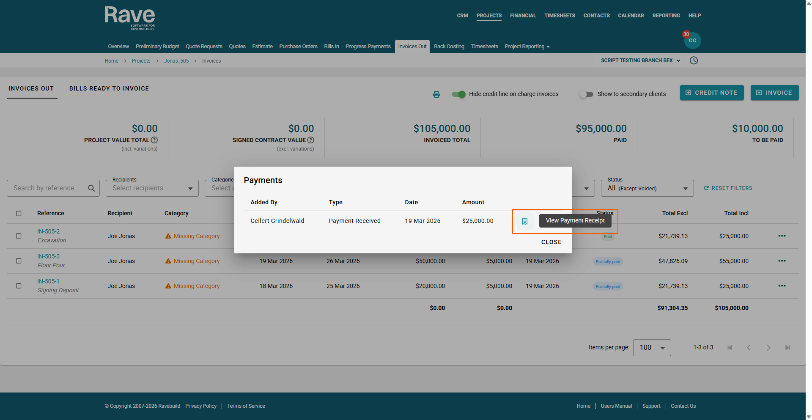Click the Project Value Total help icon
This screenshot has width=812, height=420.
[x=154, y=140]
